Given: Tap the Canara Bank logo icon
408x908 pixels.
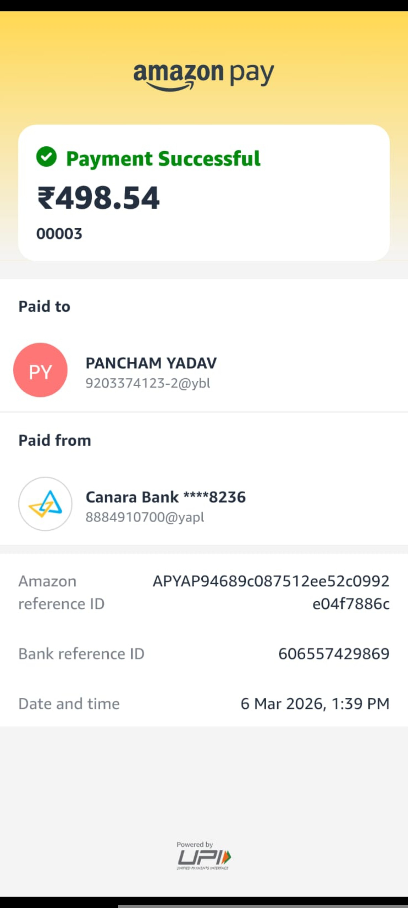Looking at the screenshot, I should tap(45, 504).
